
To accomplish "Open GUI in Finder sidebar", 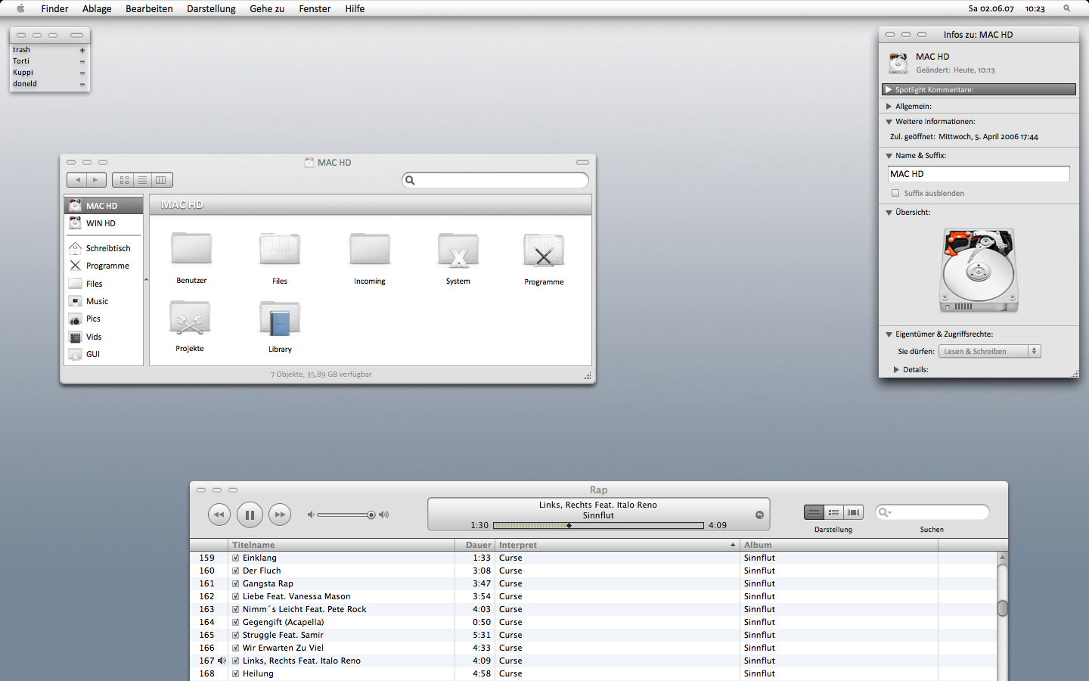I will tap(104, 354).
